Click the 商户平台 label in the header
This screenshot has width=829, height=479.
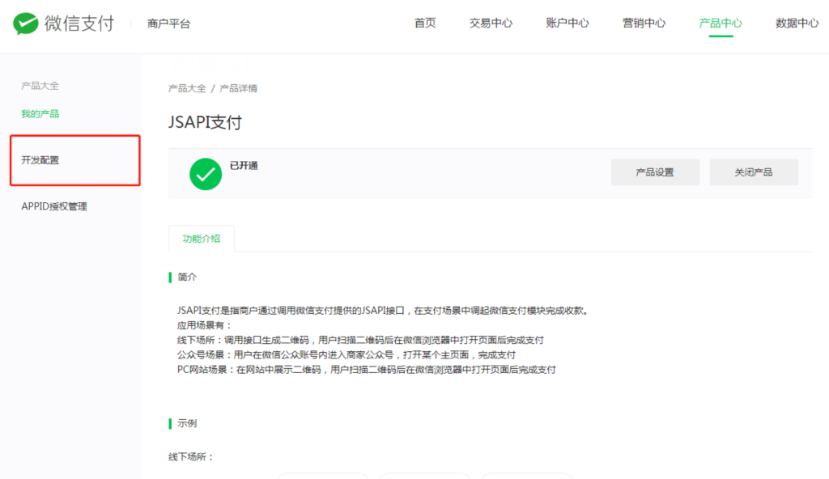[x=168, y=23]
